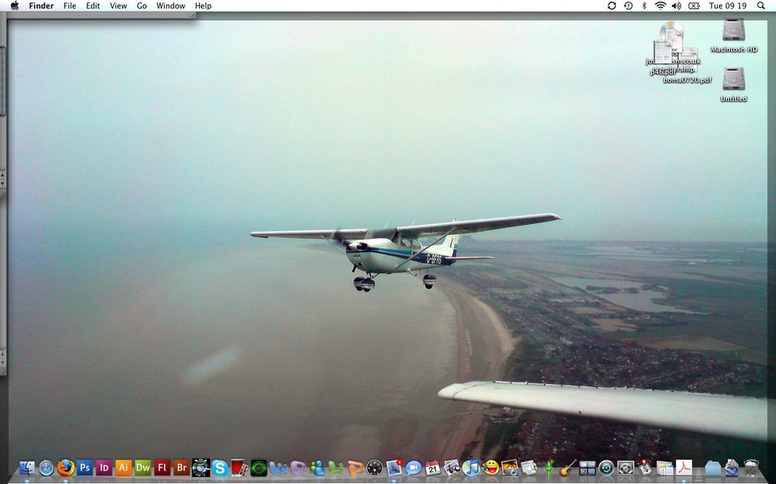The image size is (776, 484).
Task: Open Spotlight search magnifier
Action: point(760,5)
